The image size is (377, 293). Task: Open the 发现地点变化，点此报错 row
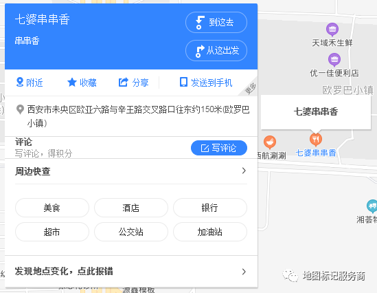click(x=131, y=271)
